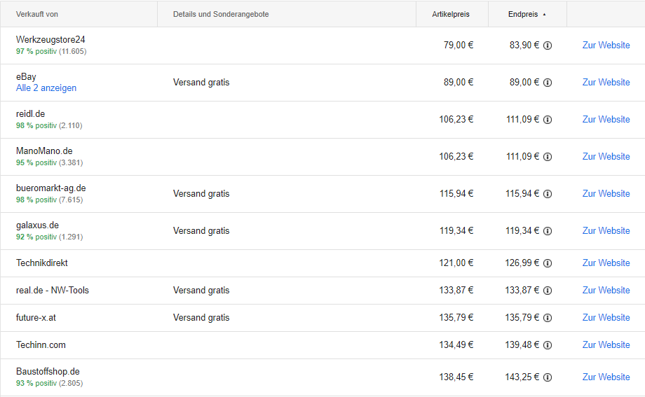The height and width of the screenshot is (397, 645).
Task: Open info icon next to Techinn.com 139,48 €
Action: click(548, 345)
